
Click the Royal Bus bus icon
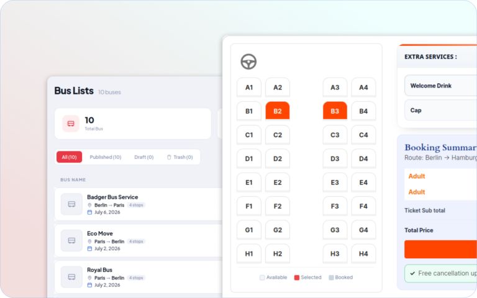pyautogui.click(x=71, y=277)
